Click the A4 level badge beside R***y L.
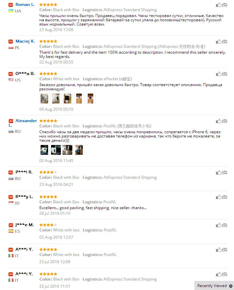 click(x=11, y=197)
